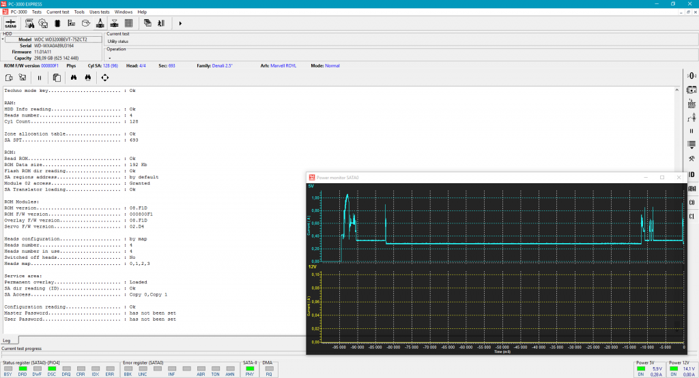The image size is (699, 378).
Task: Click the copy log icon
Action: tap(57, 78)
